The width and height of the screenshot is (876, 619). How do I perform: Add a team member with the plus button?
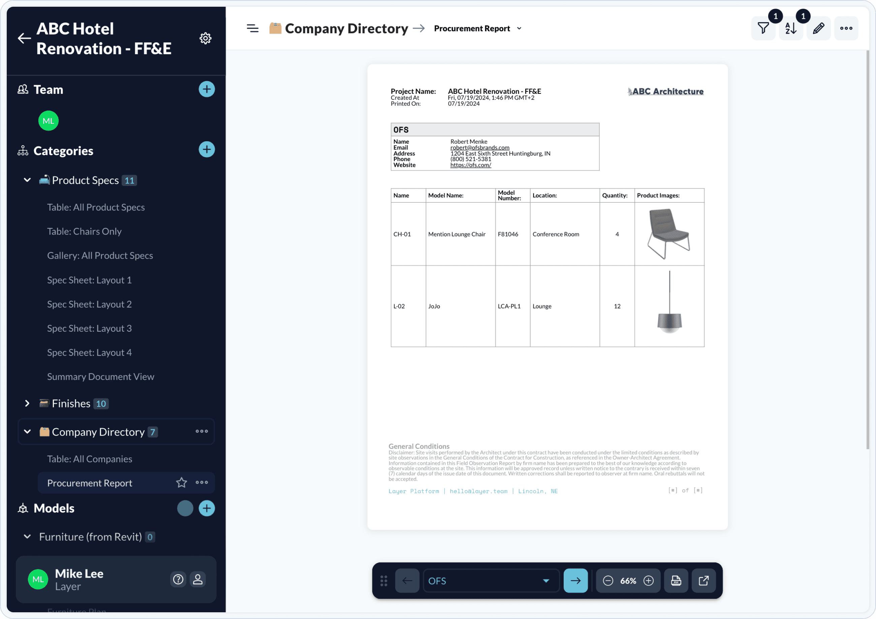tap(207, 89)
